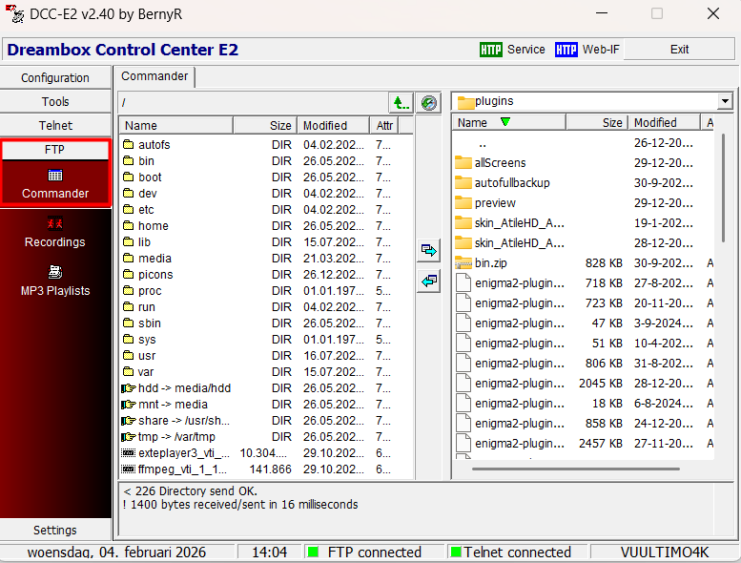Select the autofullbackup folder icon

(463, 182)
